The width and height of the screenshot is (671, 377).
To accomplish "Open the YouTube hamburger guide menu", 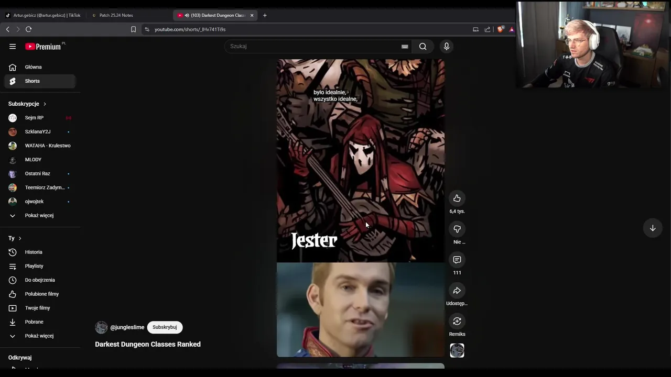I will [x=13, y=47].
